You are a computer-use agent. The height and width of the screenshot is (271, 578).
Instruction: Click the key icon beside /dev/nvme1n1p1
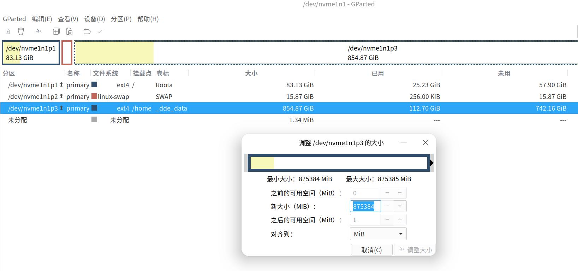[61, 85]
